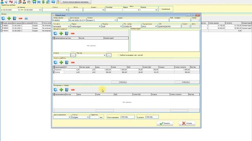252x141 pixels.
Task: Click the ellipsis button next to the client field
Action: pyautogui.click(x=115, y=20)
